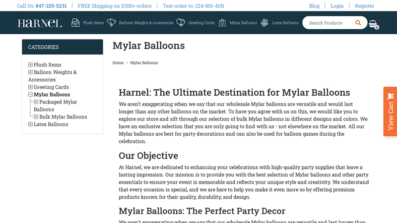Click heading Mylar Balloons: The Perfect Party Decor
This screenshot has width=397, height=223.
pos(202,211)
